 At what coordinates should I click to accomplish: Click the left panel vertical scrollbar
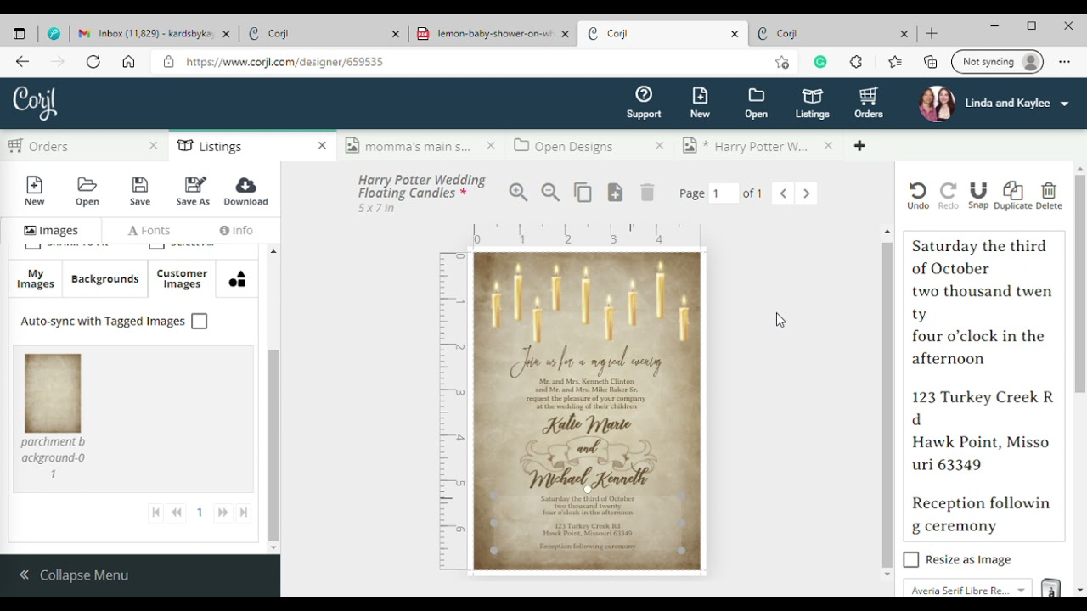pos(273,446)
